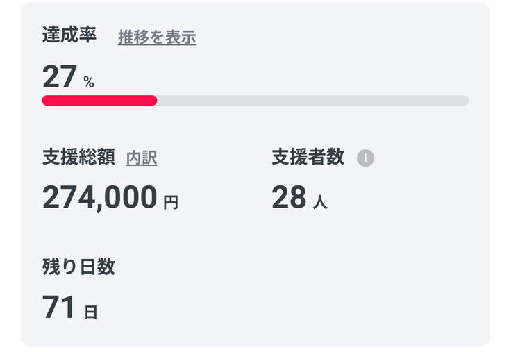Click the number 71 remaining days
Screen dimensions: 511x352
tap(59, 308)
